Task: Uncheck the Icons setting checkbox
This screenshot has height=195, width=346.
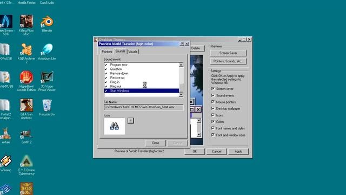Action: (x=213, y=115)
